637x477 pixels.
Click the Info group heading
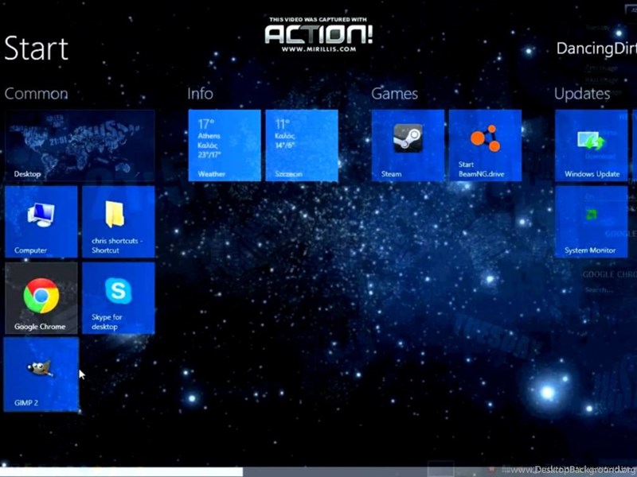(201, 94)
